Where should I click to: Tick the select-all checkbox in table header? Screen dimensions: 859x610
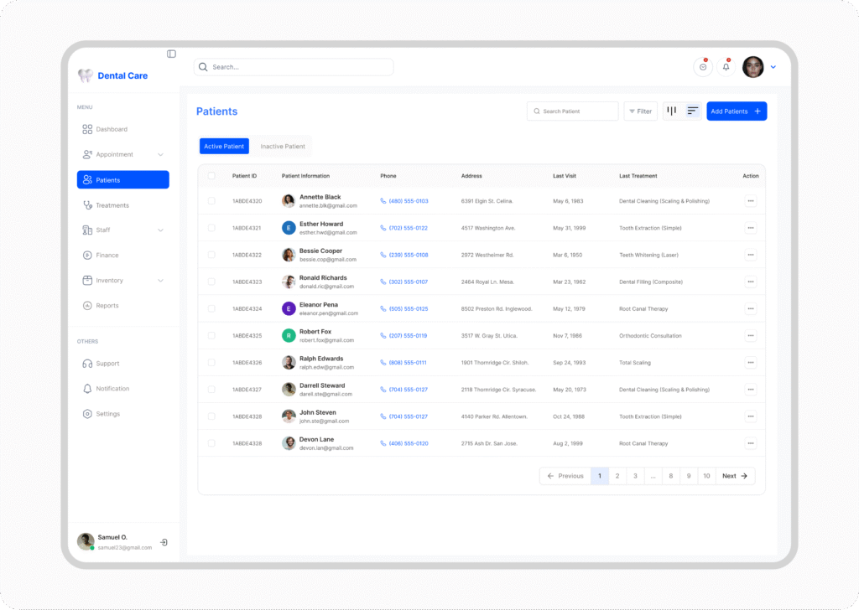coord(211,176)
